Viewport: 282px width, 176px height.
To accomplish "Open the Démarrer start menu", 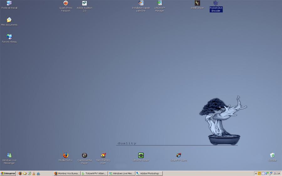I will click(x=8, y=173).
